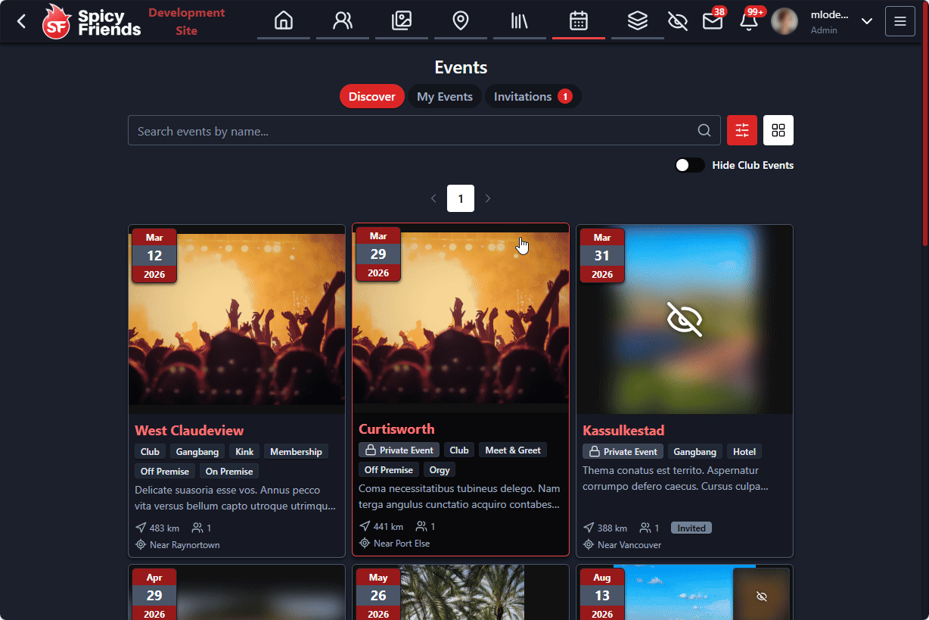Toggle the crossed-eye visibility icon in header
The height and width of the screenshot is (620, 929).
[678, 21]
